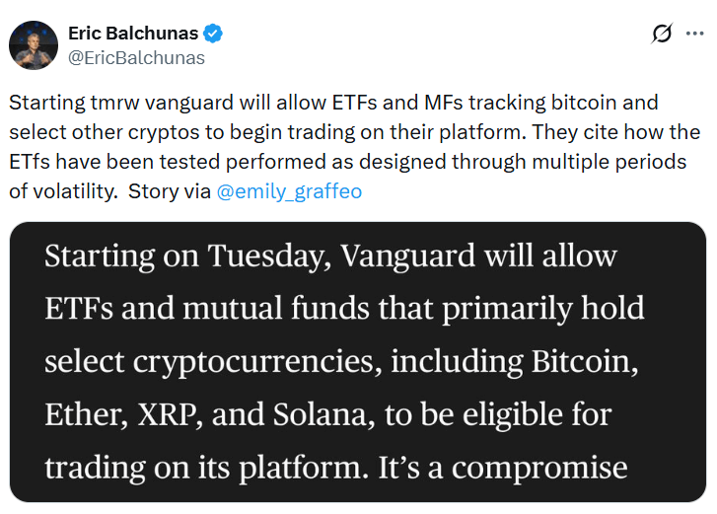Click the tweet's first line starting "Starting tmrw"
This screenshot has width=717, height=514.
point(333,103)
